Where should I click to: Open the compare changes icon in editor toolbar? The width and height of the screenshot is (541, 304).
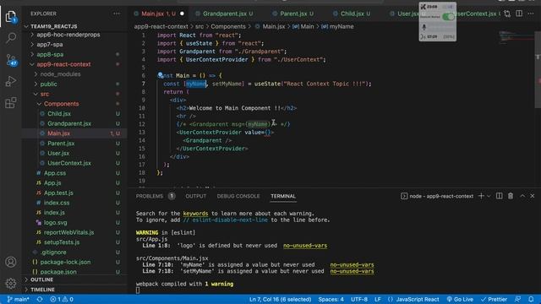[x=507, y=14]
